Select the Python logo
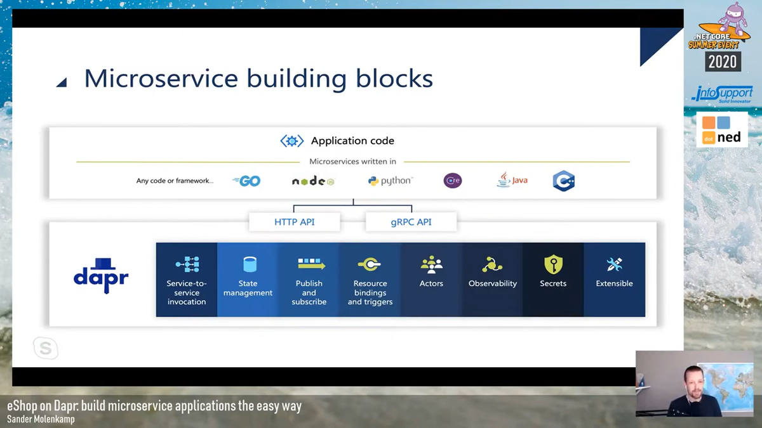762x428 pixels. click(x=389, y=181)
